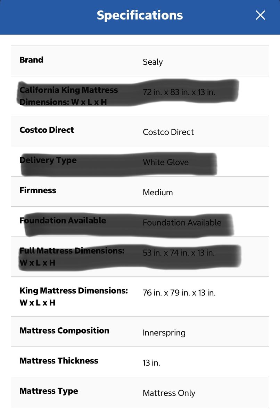Click the 76 in. x 79 in. value
Viewport: 280px width, 417px height.
[179, 293]
